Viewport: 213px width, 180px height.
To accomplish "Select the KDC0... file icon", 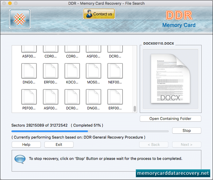I will coord(72,71).
